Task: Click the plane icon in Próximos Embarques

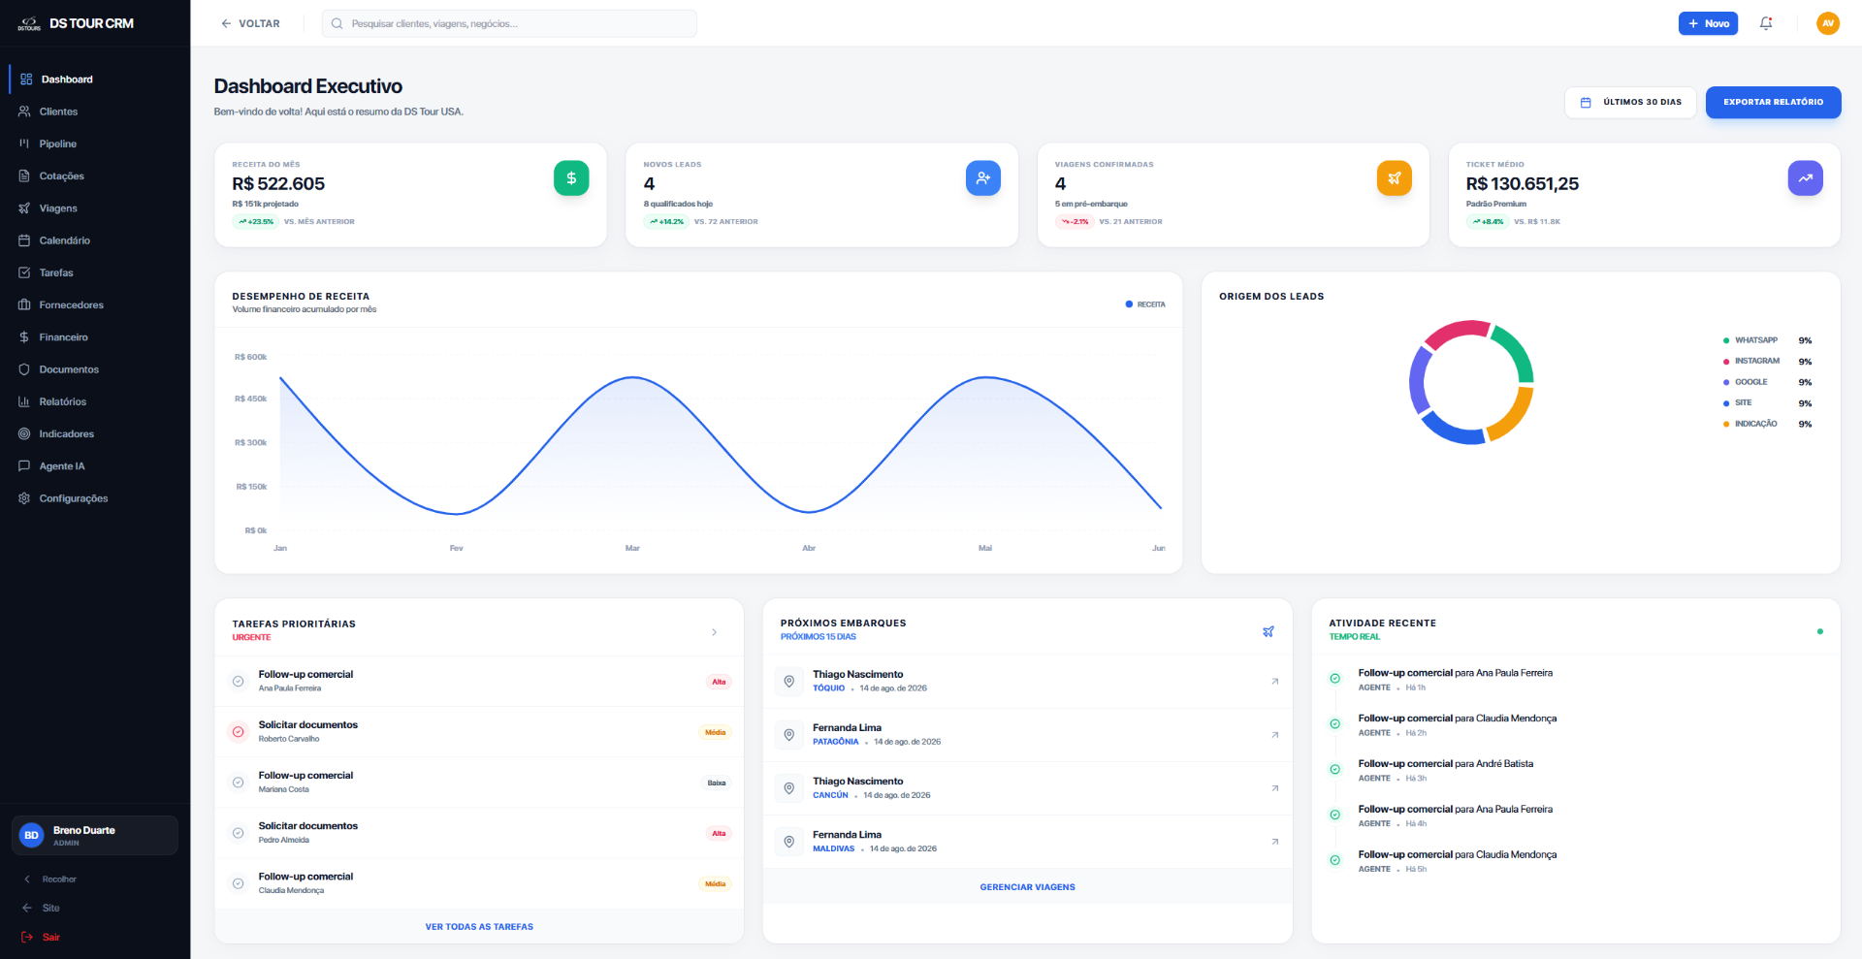Action: point(1268,631)
